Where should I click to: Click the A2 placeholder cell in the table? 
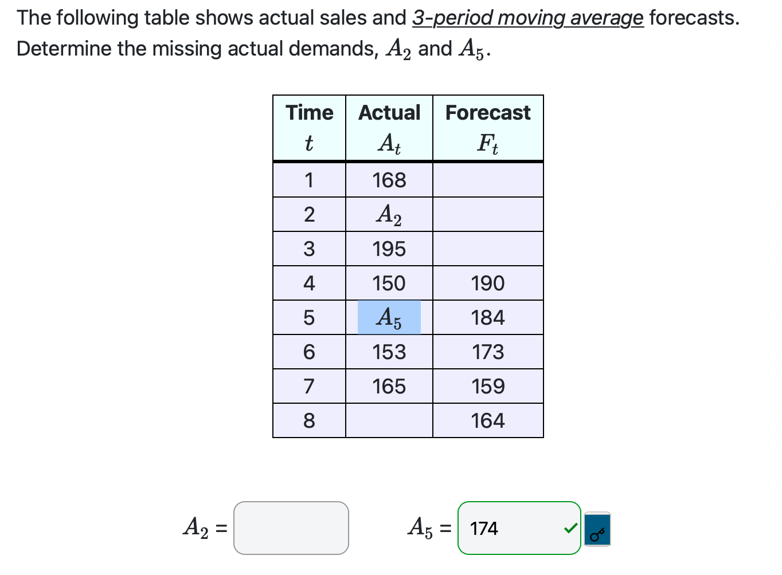(389, 214)
